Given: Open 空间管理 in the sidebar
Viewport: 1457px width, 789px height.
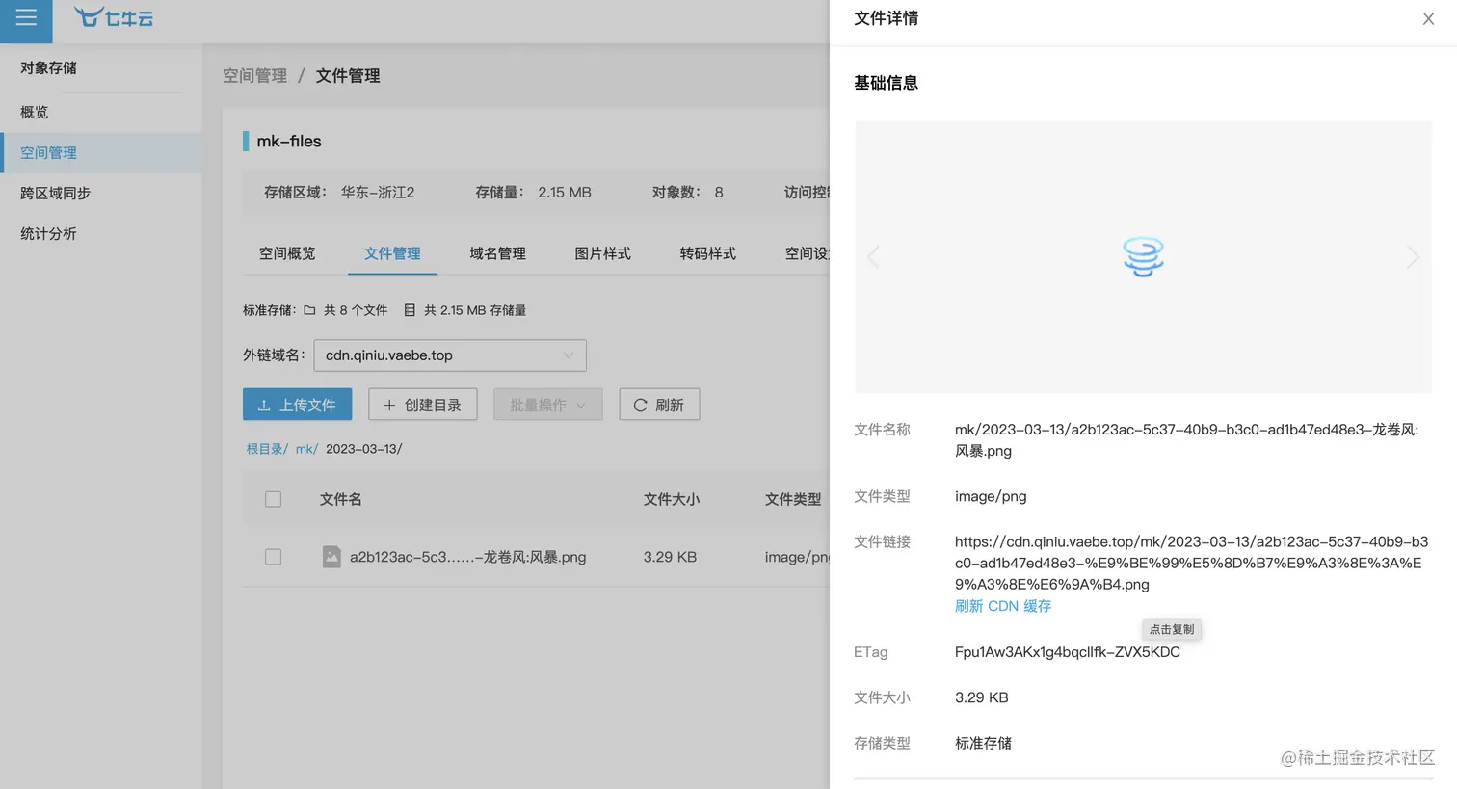Looking at the screenshot, I should [100, 153].
